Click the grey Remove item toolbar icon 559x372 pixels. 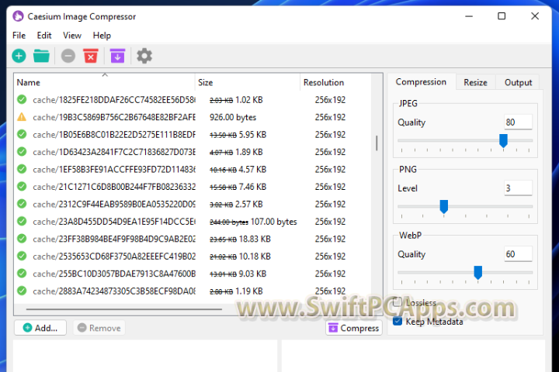68,56
